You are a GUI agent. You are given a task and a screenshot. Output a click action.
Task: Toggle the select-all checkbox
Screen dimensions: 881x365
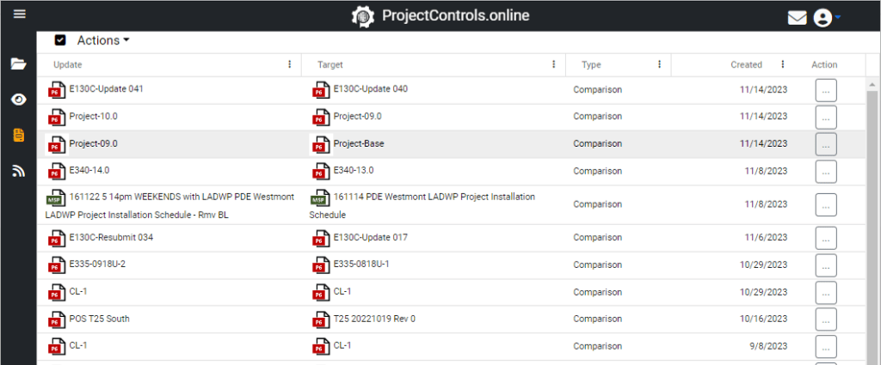click(x=60, y=40)
